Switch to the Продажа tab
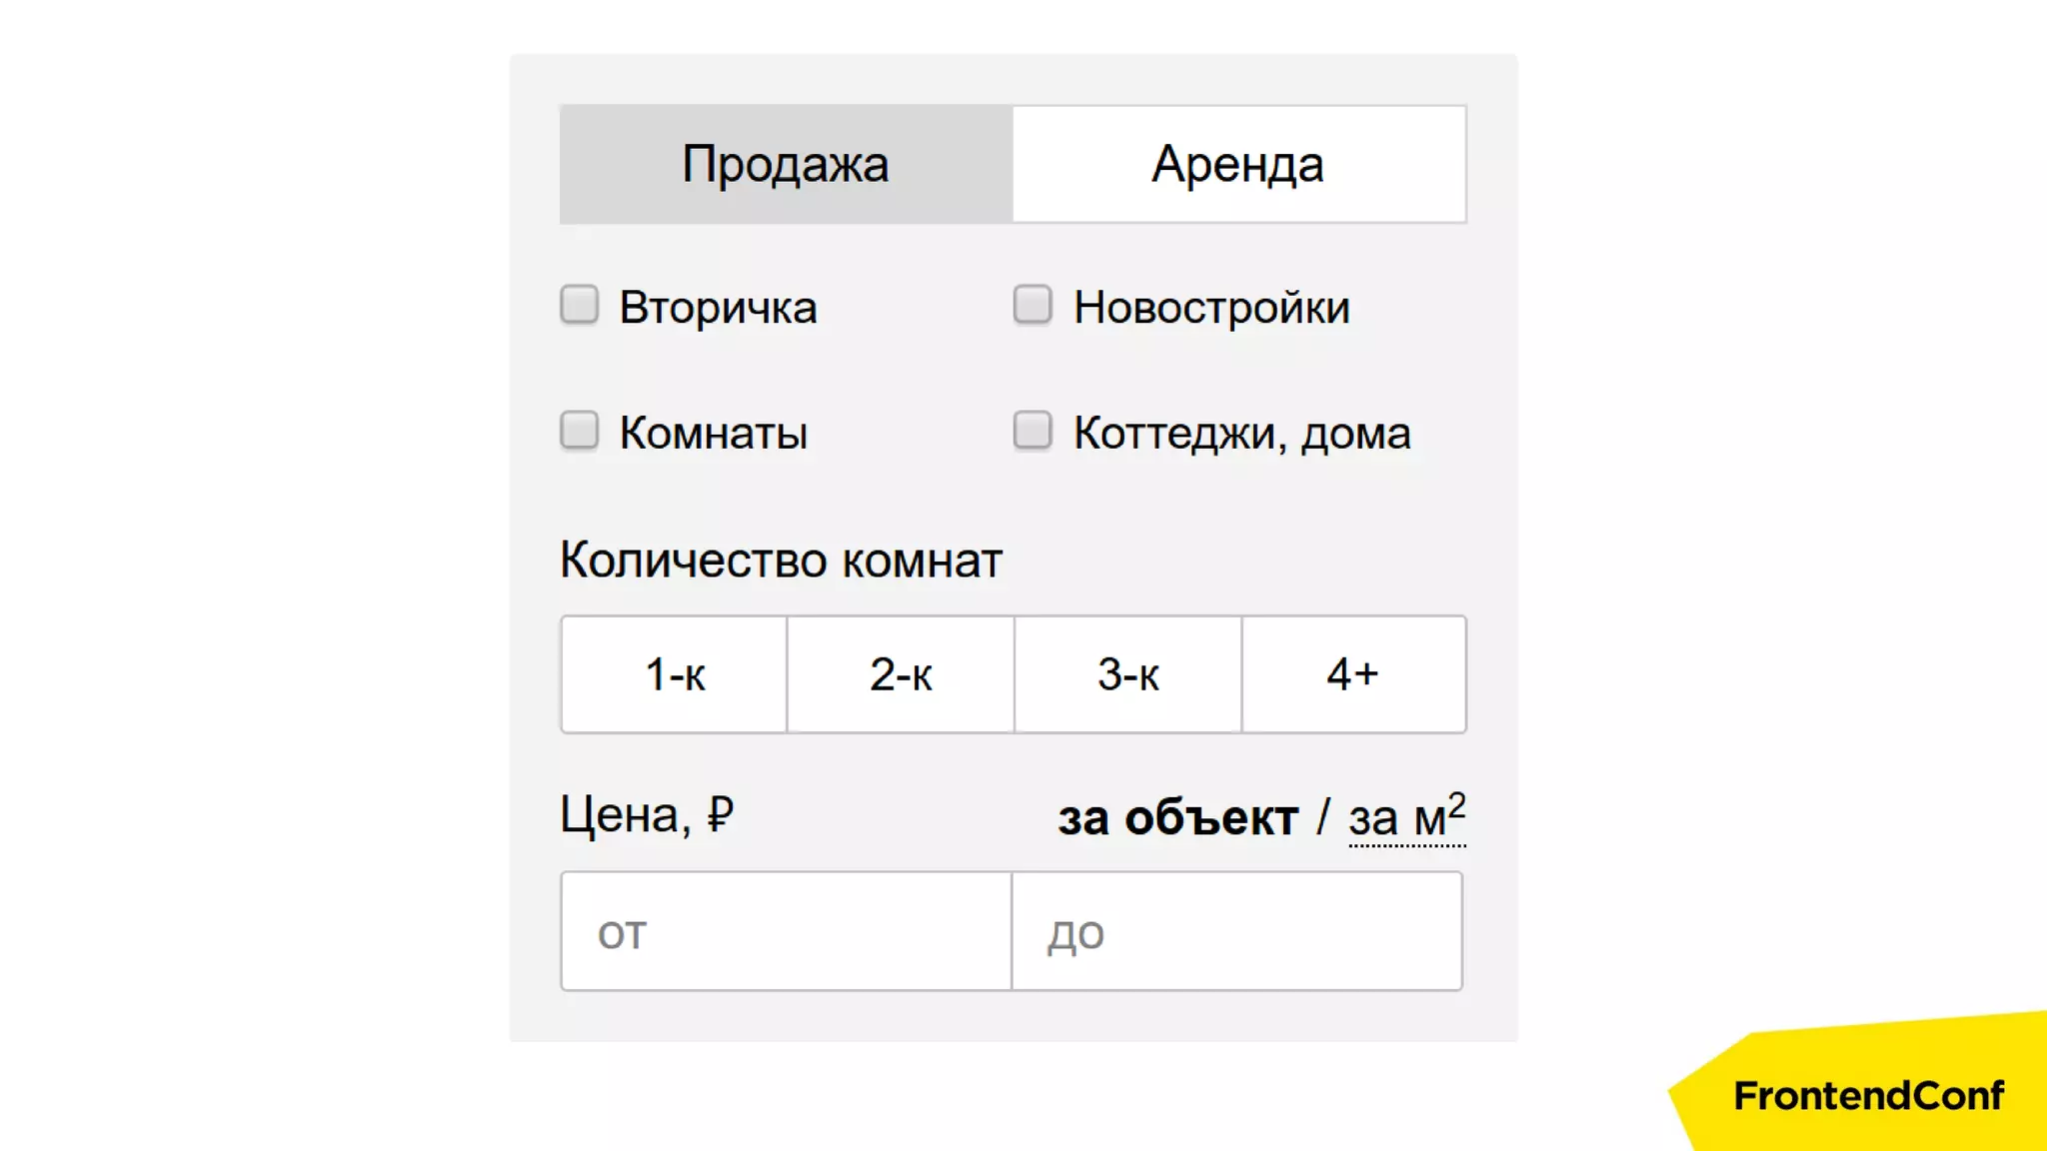This screenshot has width=2047, height=1151. click(786, 164)
